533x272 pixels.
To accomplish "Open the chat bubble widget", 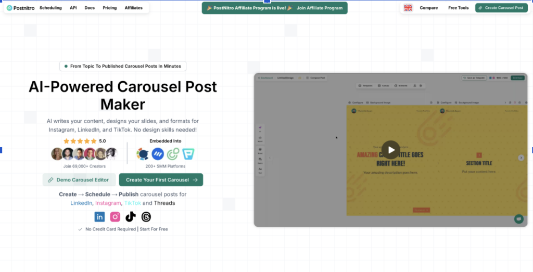I will point(519,219).
